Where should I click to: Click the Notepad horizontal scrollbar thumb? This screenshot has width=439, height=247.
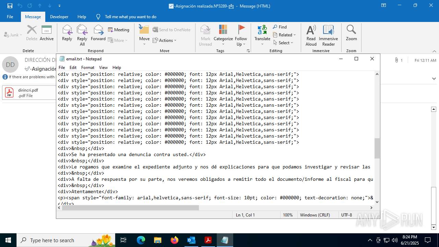[x=130, y=208]
